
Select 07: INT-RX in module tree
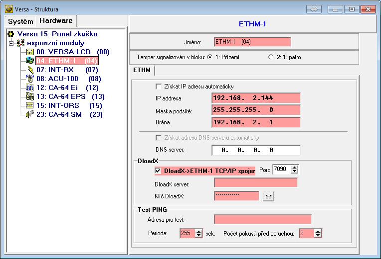tap(67, 70)
